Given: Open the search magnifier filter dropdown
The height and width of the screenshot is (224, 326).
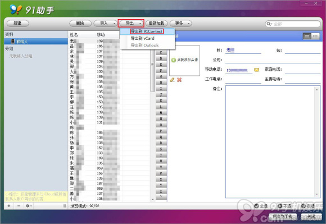Looking at the screenshot, I should pyautogui.click(x=269, y=24).
